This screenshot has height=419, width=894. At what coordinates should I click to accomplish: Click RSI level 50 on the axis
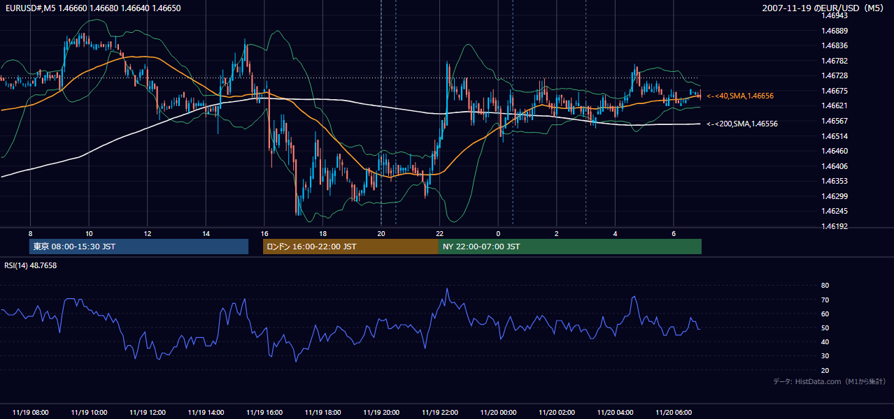pos(825,328)
